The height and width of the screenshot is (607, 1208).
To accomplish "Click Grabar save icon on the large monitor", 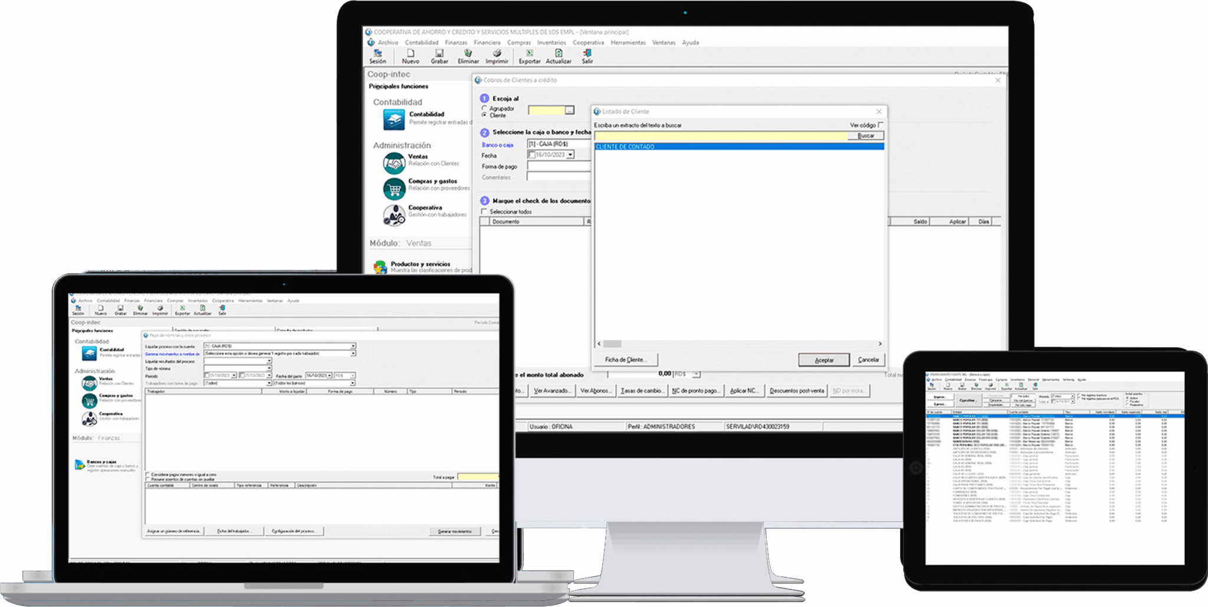I will coord(439,54).
